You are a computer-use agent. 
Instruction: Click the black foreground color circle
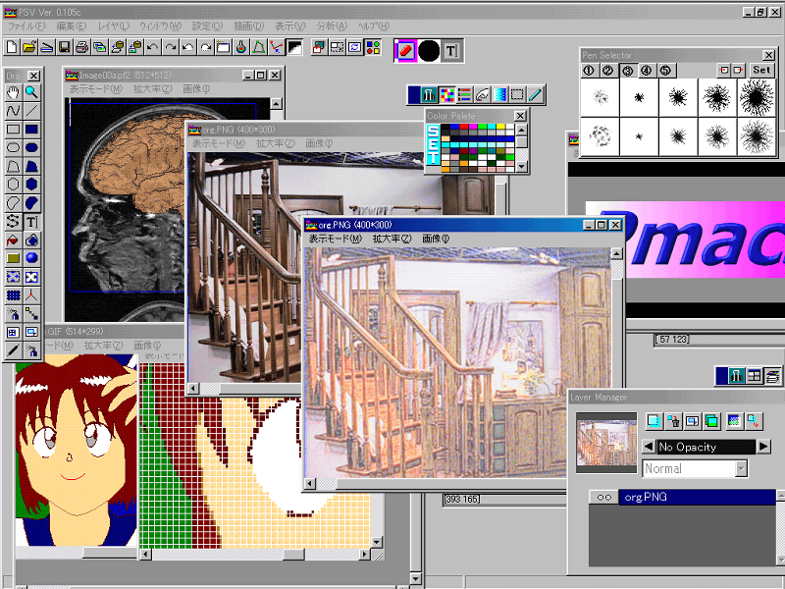[x=429, y=51]
